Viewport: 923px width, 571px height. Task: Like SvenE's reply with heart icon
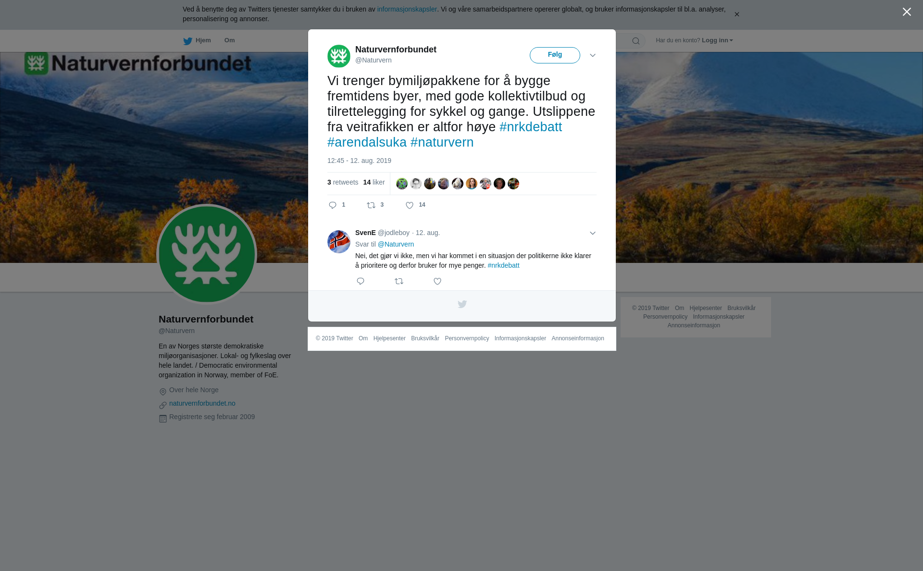437,281
